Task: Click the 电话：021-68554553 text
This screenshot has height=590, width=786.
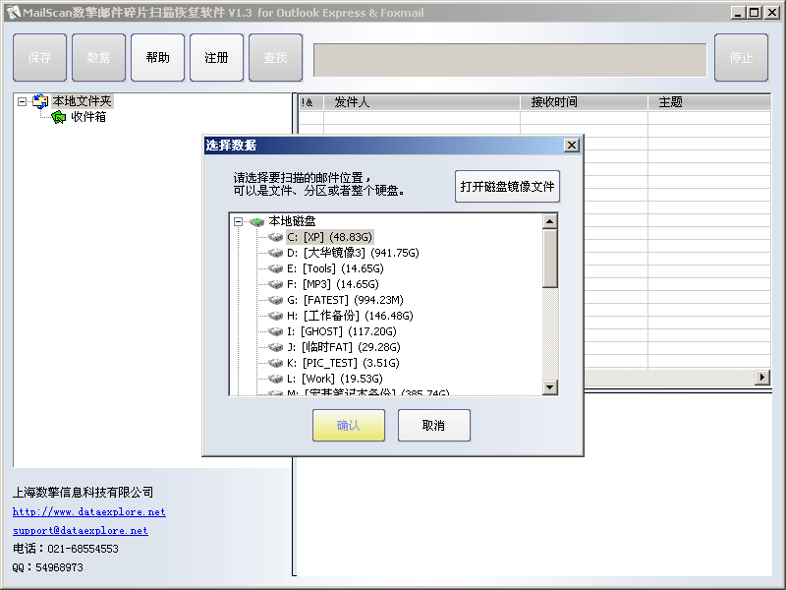Action: click(x=66, y=549)
